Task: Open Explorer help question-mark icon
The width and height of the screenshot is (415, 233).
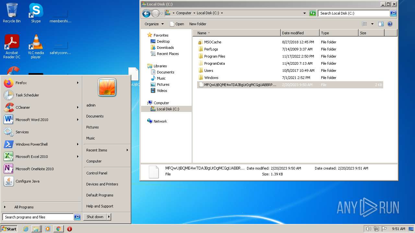Action: tap(390, 24)
